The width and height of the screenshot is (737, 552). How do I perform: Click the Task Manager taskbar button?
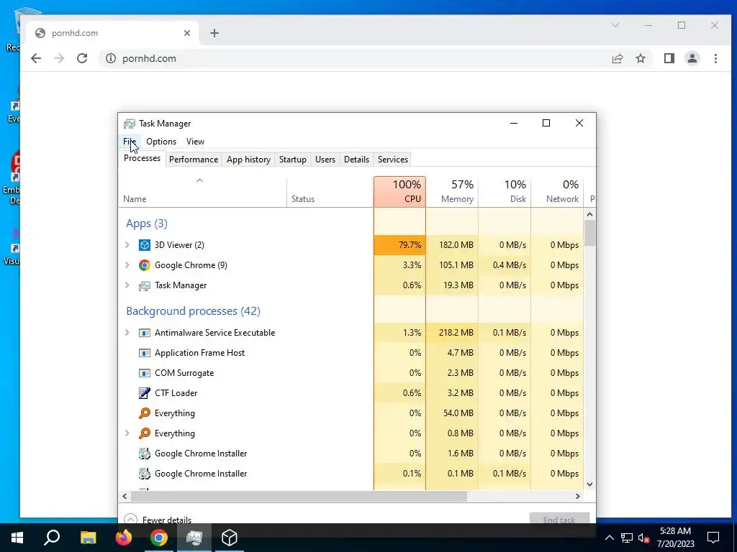[x=194, y=538]
